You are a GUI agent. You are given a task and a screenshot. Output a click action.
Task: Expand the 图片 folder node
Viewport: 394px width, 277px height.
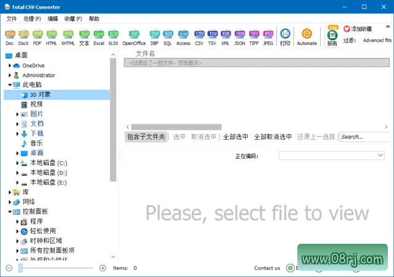[17, 114]
